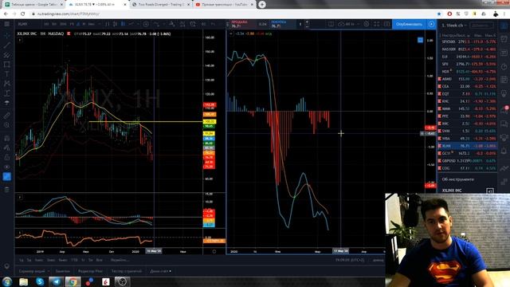Click the yellow horizontal line price label

[209, 121]
